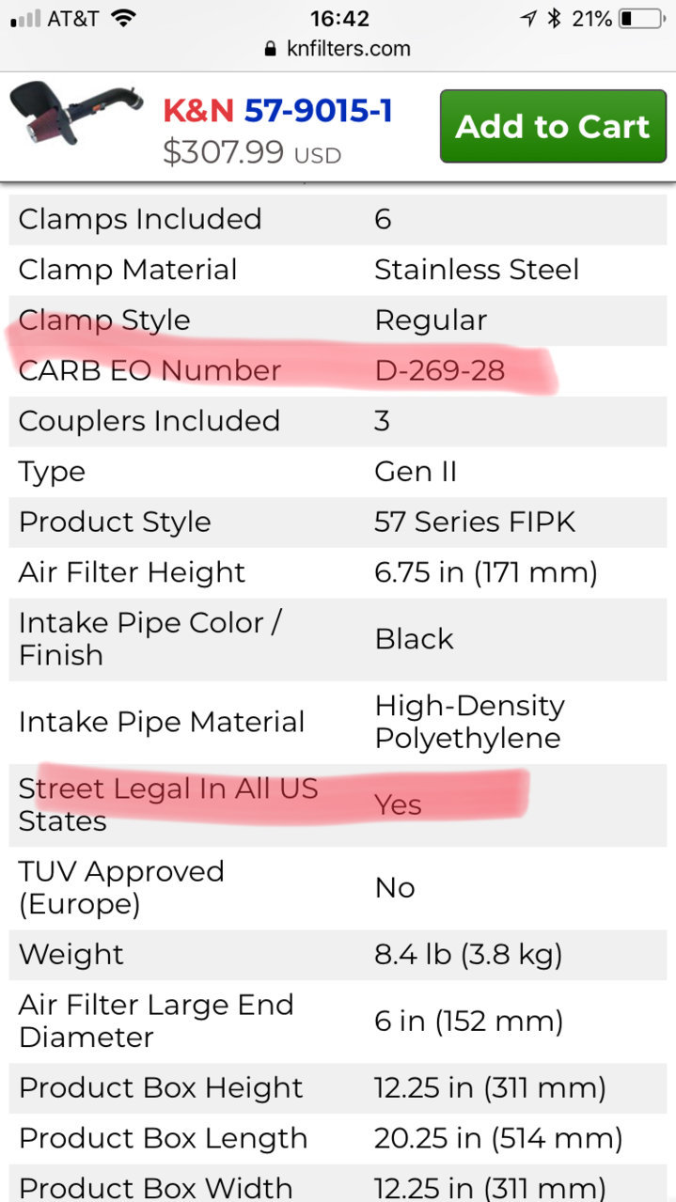The width and height of the screenshot is (676, 1202).
Task: Select the CARB EO Number D-269-28 value
Action: [x=439, y=370]
